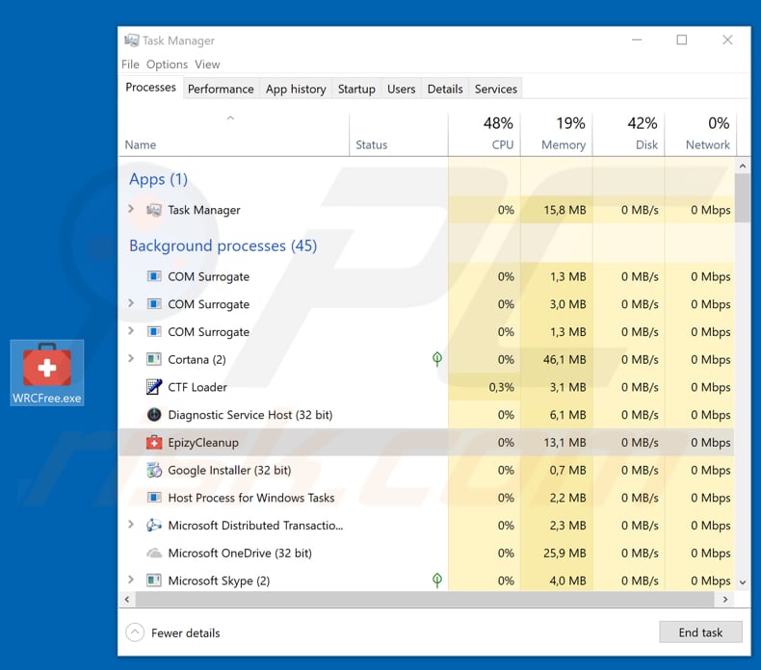Select the EpizyCleanup process row
The height and width of the screenshot is (670, 761).
tap(426, 443)
